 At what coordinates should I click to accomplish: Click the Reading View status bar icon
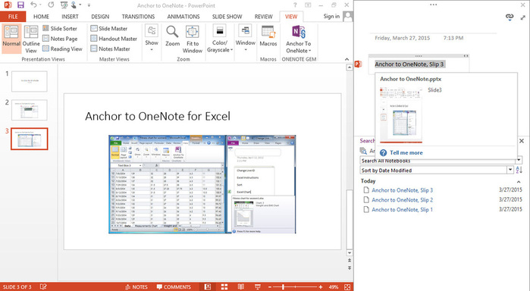pyautogui.click(x=240, y=286)
